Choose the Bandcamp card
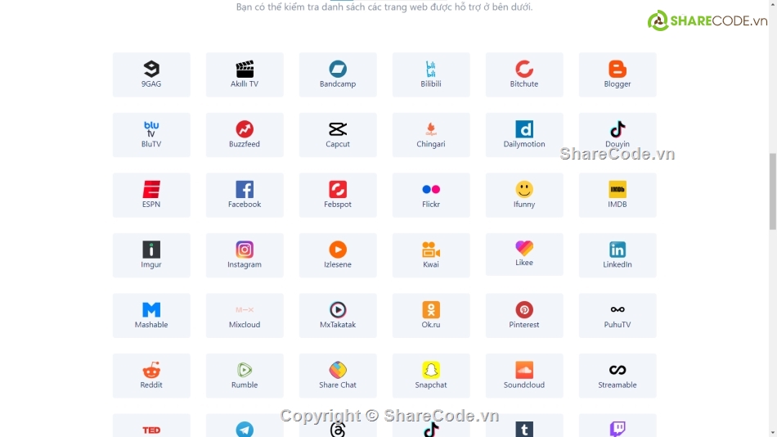 coord(338,75)
